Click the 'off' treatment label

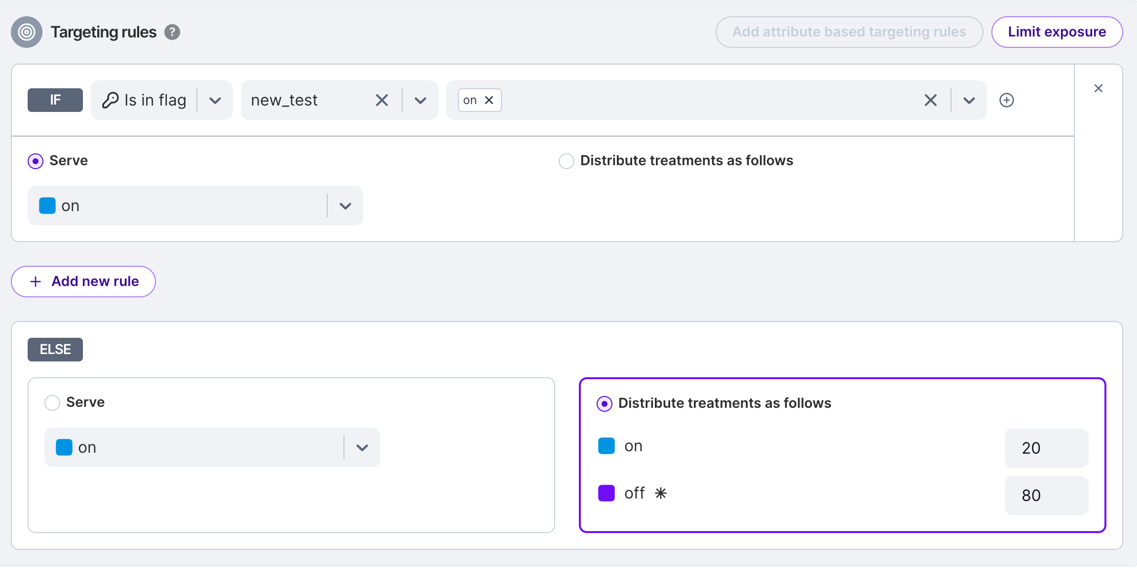(x=635, y=493)
